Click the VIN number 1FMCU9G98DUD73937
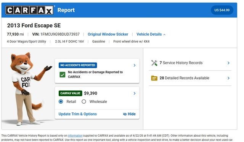This screenshot has height=142, width=244. click(60, 34)
